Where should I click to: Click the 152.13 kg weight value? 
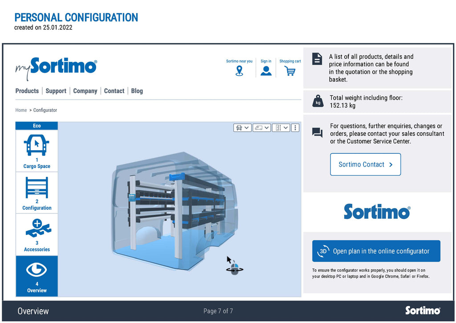[x=342, y=105]
